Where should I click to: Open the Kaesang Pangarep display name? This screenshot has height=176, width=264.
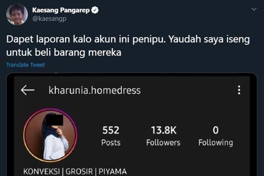[61, 10]
